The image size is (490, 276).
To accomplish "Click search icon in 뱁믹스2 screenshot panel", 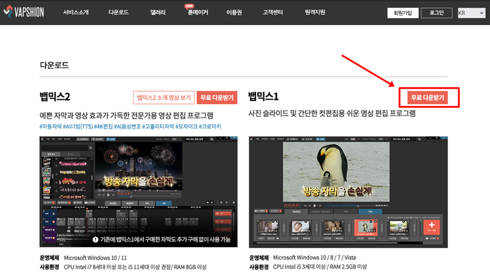I will point(91,147).
